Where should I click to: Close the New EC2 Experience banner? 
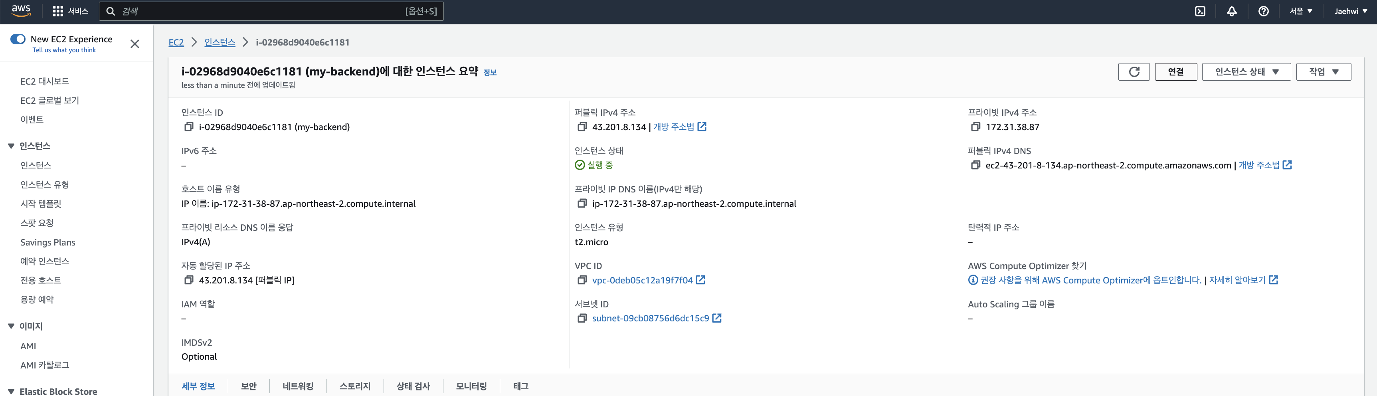(x=135, y=44)
